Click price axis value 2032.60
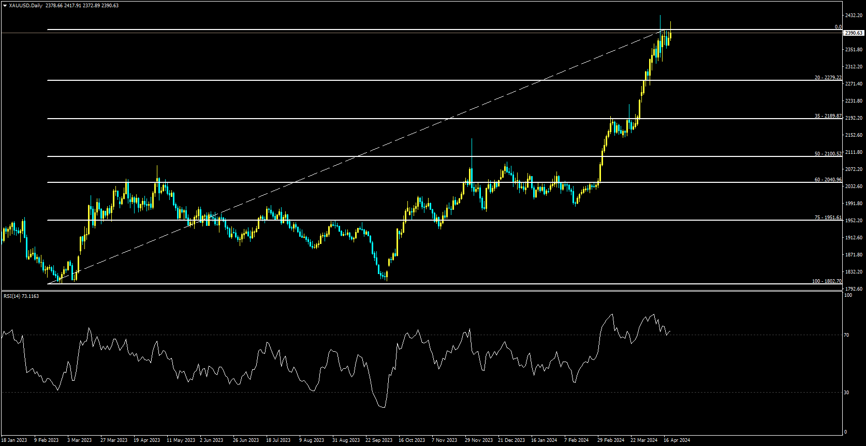 point(854,186)
